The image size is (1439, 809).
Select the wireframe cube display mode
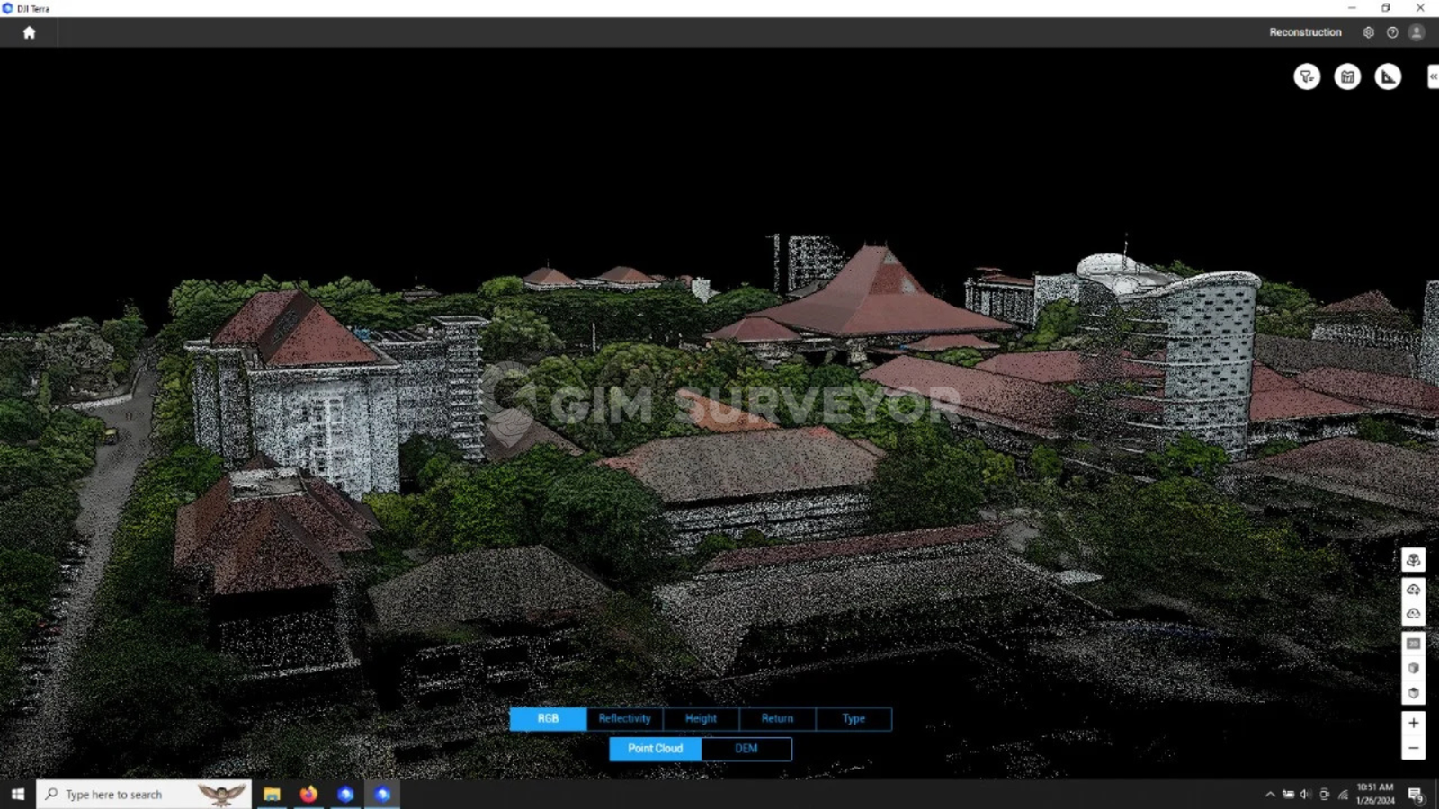(x=1413, y=668)
